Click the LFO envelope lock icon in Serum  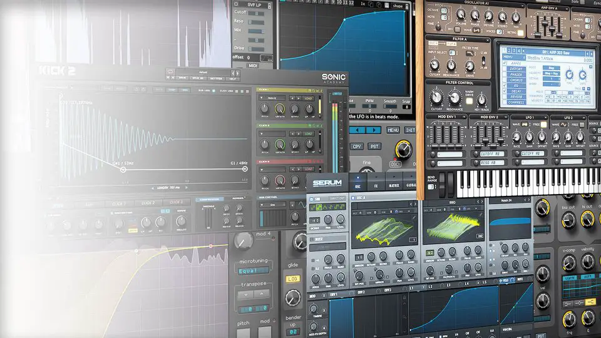tap(404, 297)
